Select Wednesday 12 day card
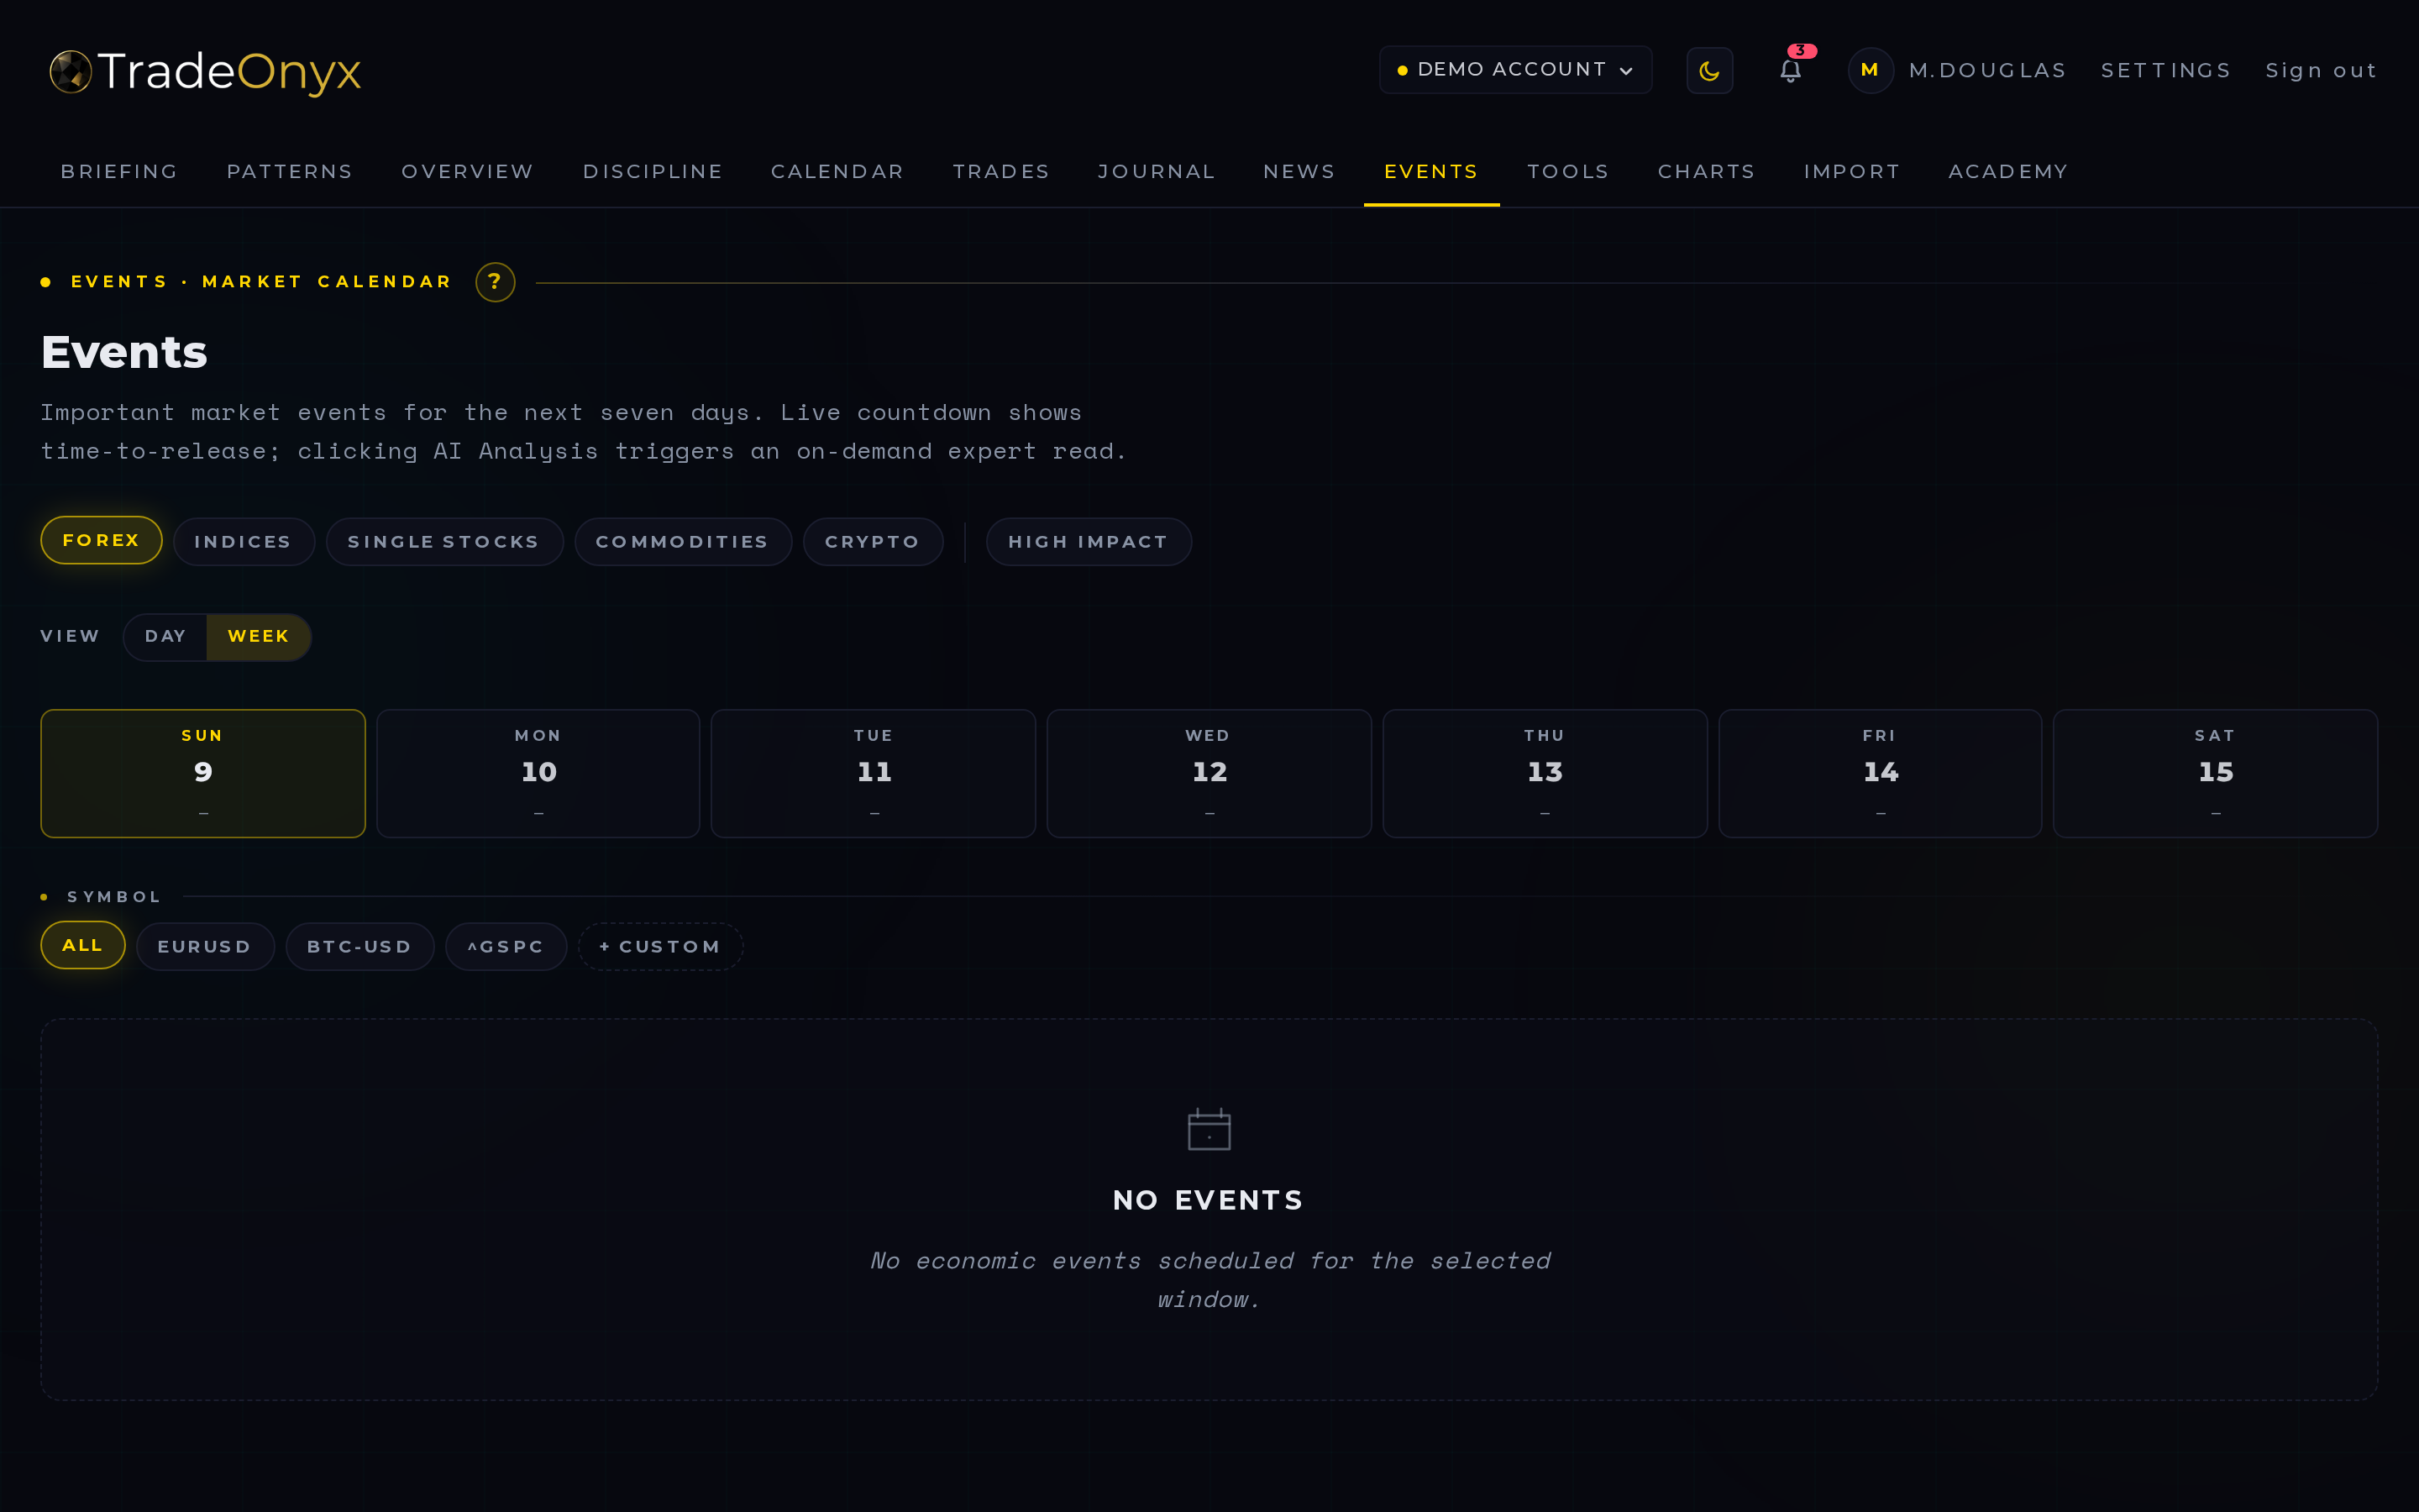Viewport: 2419px width, 1512px height. [x=1209, y=773]
